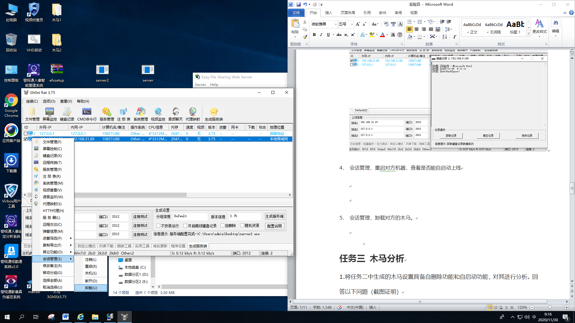This screenshot has height=323, width=575.
Task: Check the 自删除 option
Action: pos(222,226)
